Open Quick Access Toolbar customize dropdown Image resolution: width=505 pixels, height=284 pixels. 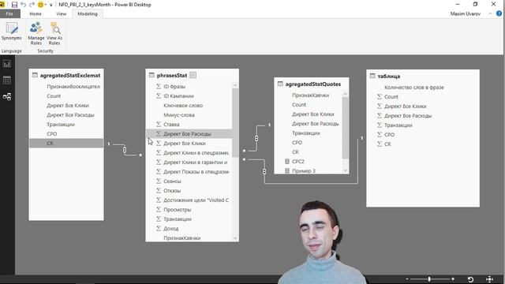tap(50, 5)
